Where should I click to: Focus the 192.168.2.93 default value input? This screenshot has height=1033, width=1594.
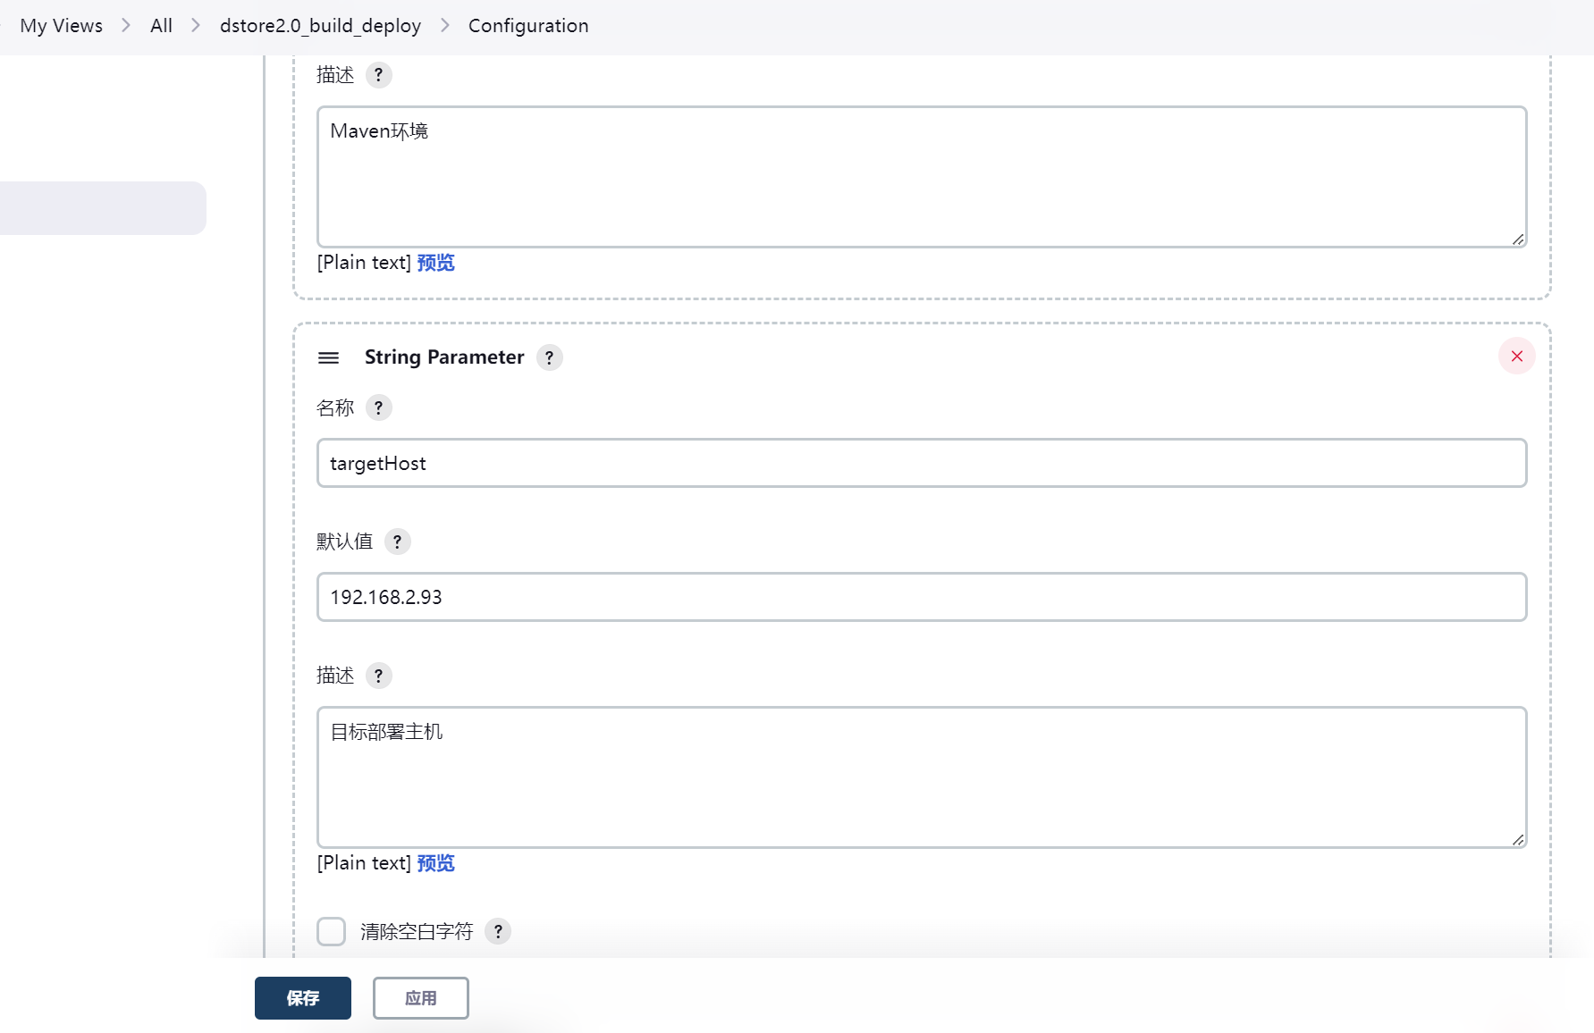[922, 597]
